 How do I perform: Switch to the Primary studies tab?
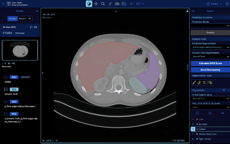(x=13, y=19)
